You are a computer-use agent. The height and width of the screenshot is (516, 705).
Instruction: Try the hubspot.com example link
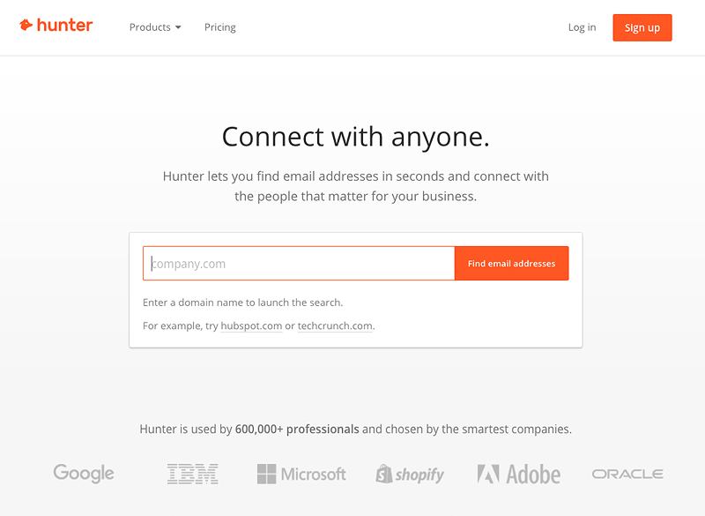[x=251, y=326]
